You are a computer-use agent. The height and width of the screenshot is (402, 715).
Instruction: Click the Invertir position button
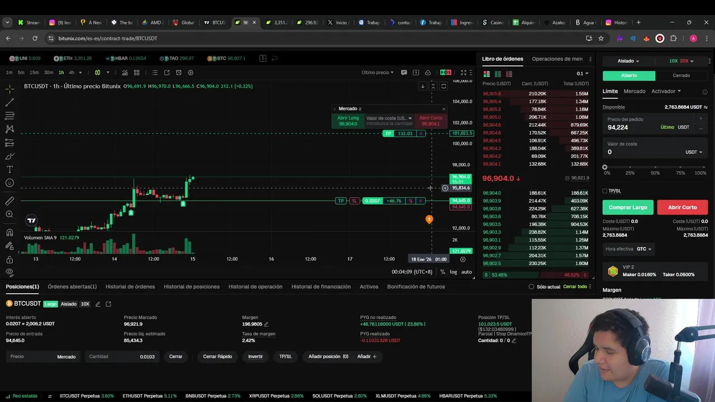click(255, 356)
